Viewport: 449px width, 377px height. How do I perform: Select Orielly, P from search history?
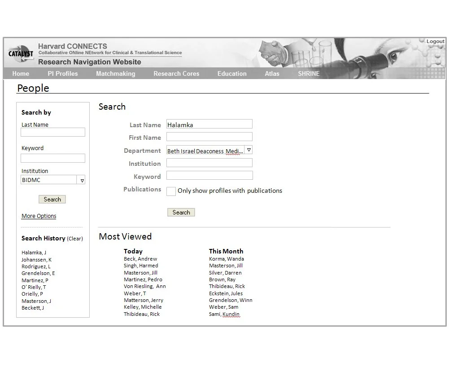[x=32, y=294]
